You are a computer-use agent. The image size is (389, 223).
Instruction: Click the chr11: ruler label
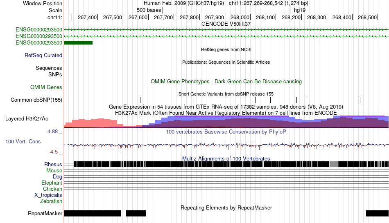pos(55,17)
